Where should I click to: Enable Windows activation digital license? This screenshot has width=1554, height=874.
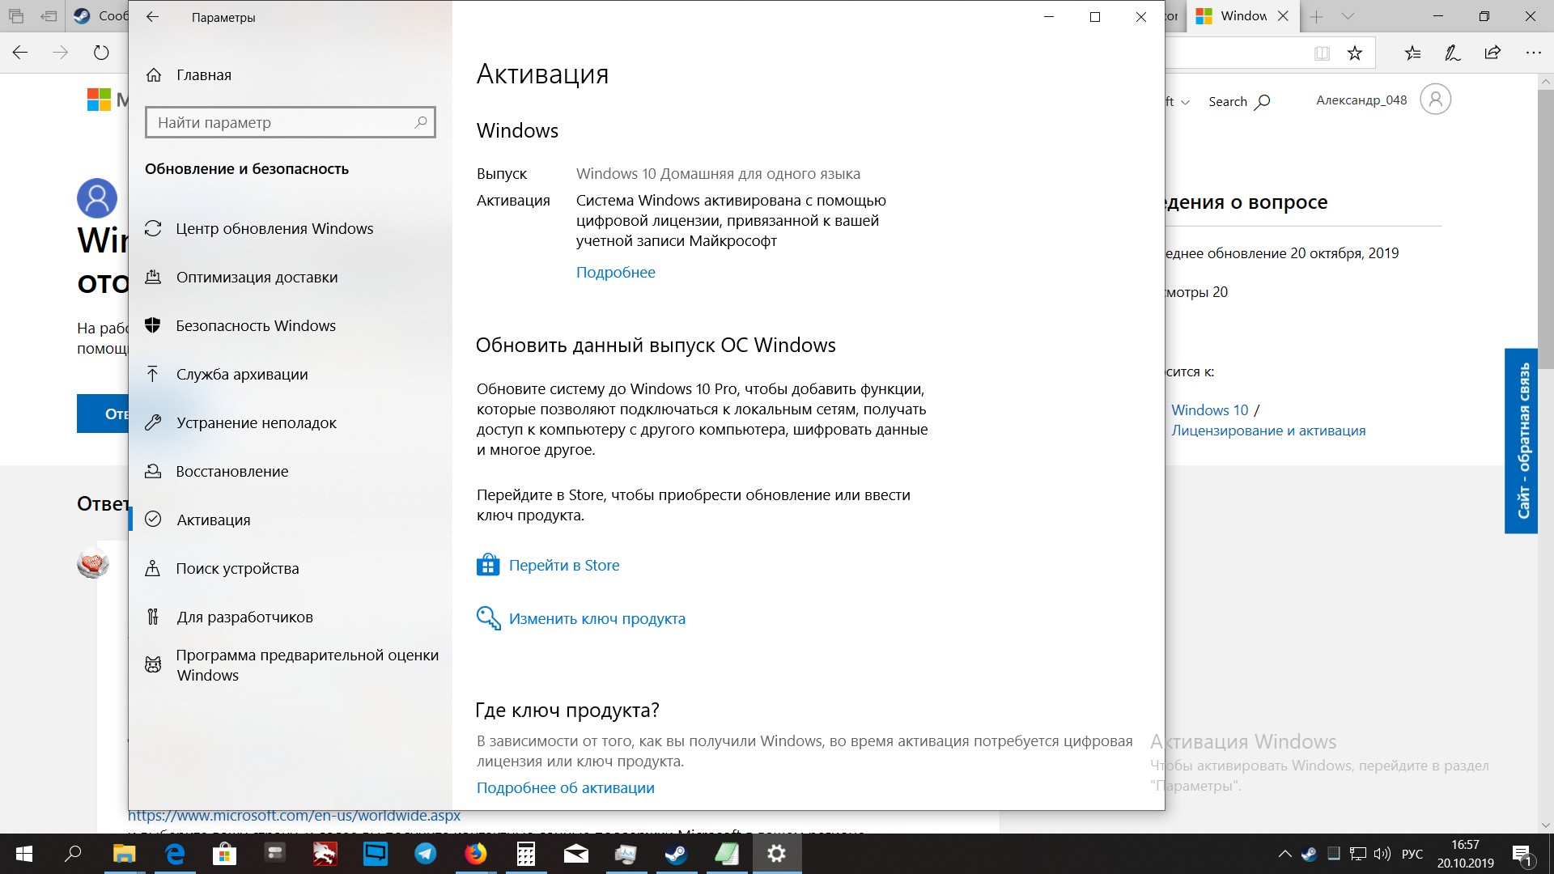(x=615, y=271)
